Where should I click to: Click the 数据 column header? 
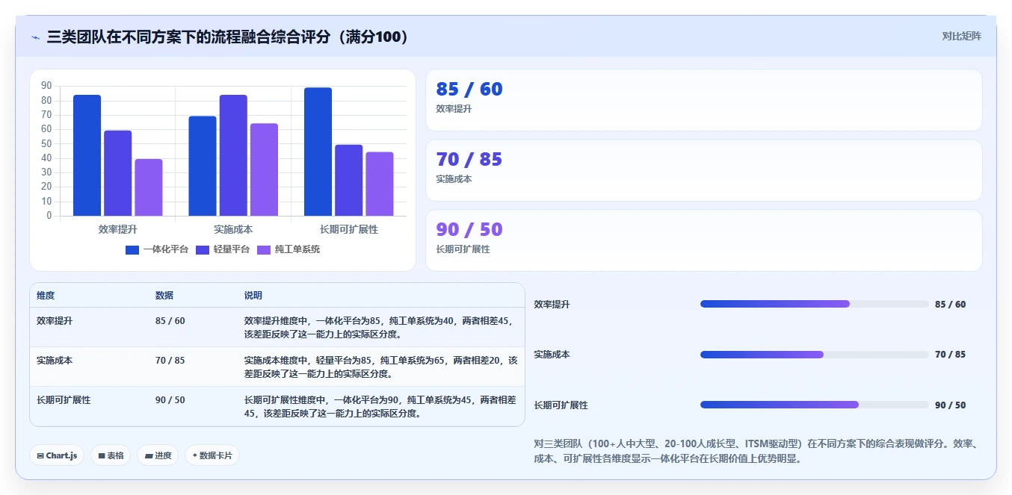164,296
